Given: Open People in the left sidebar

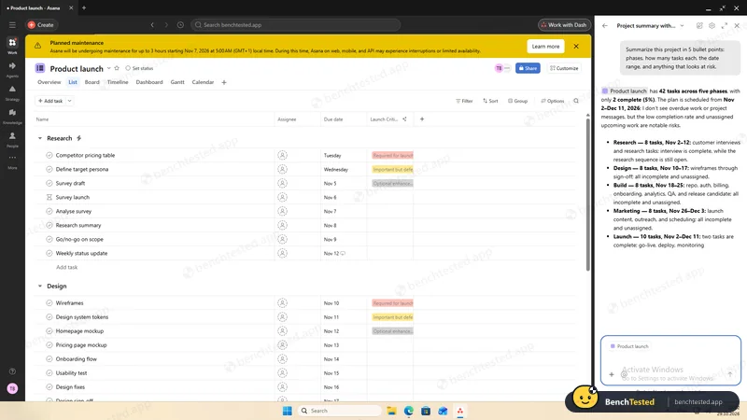Looking at the screenshot, I should tap(12, 138).
